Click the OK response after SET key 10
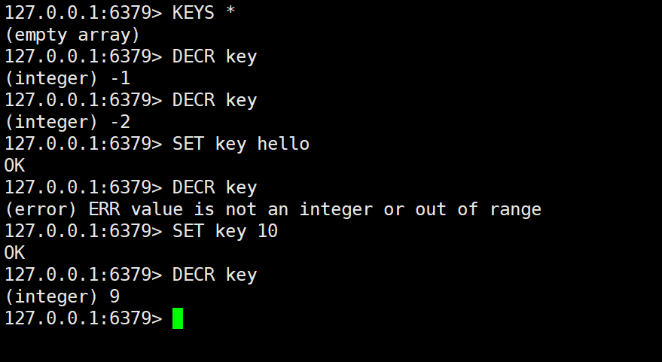Image resolution: width=662 pixels, height=362 pixels. 14,253
